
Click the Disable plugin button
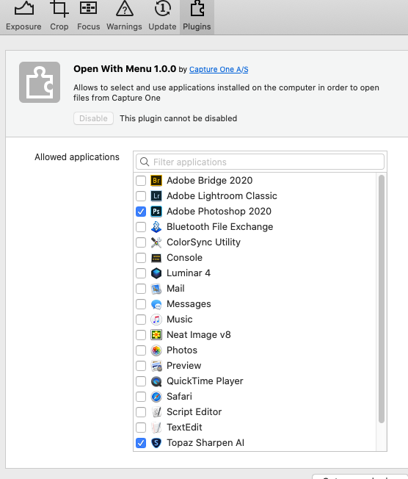point(93,118)
